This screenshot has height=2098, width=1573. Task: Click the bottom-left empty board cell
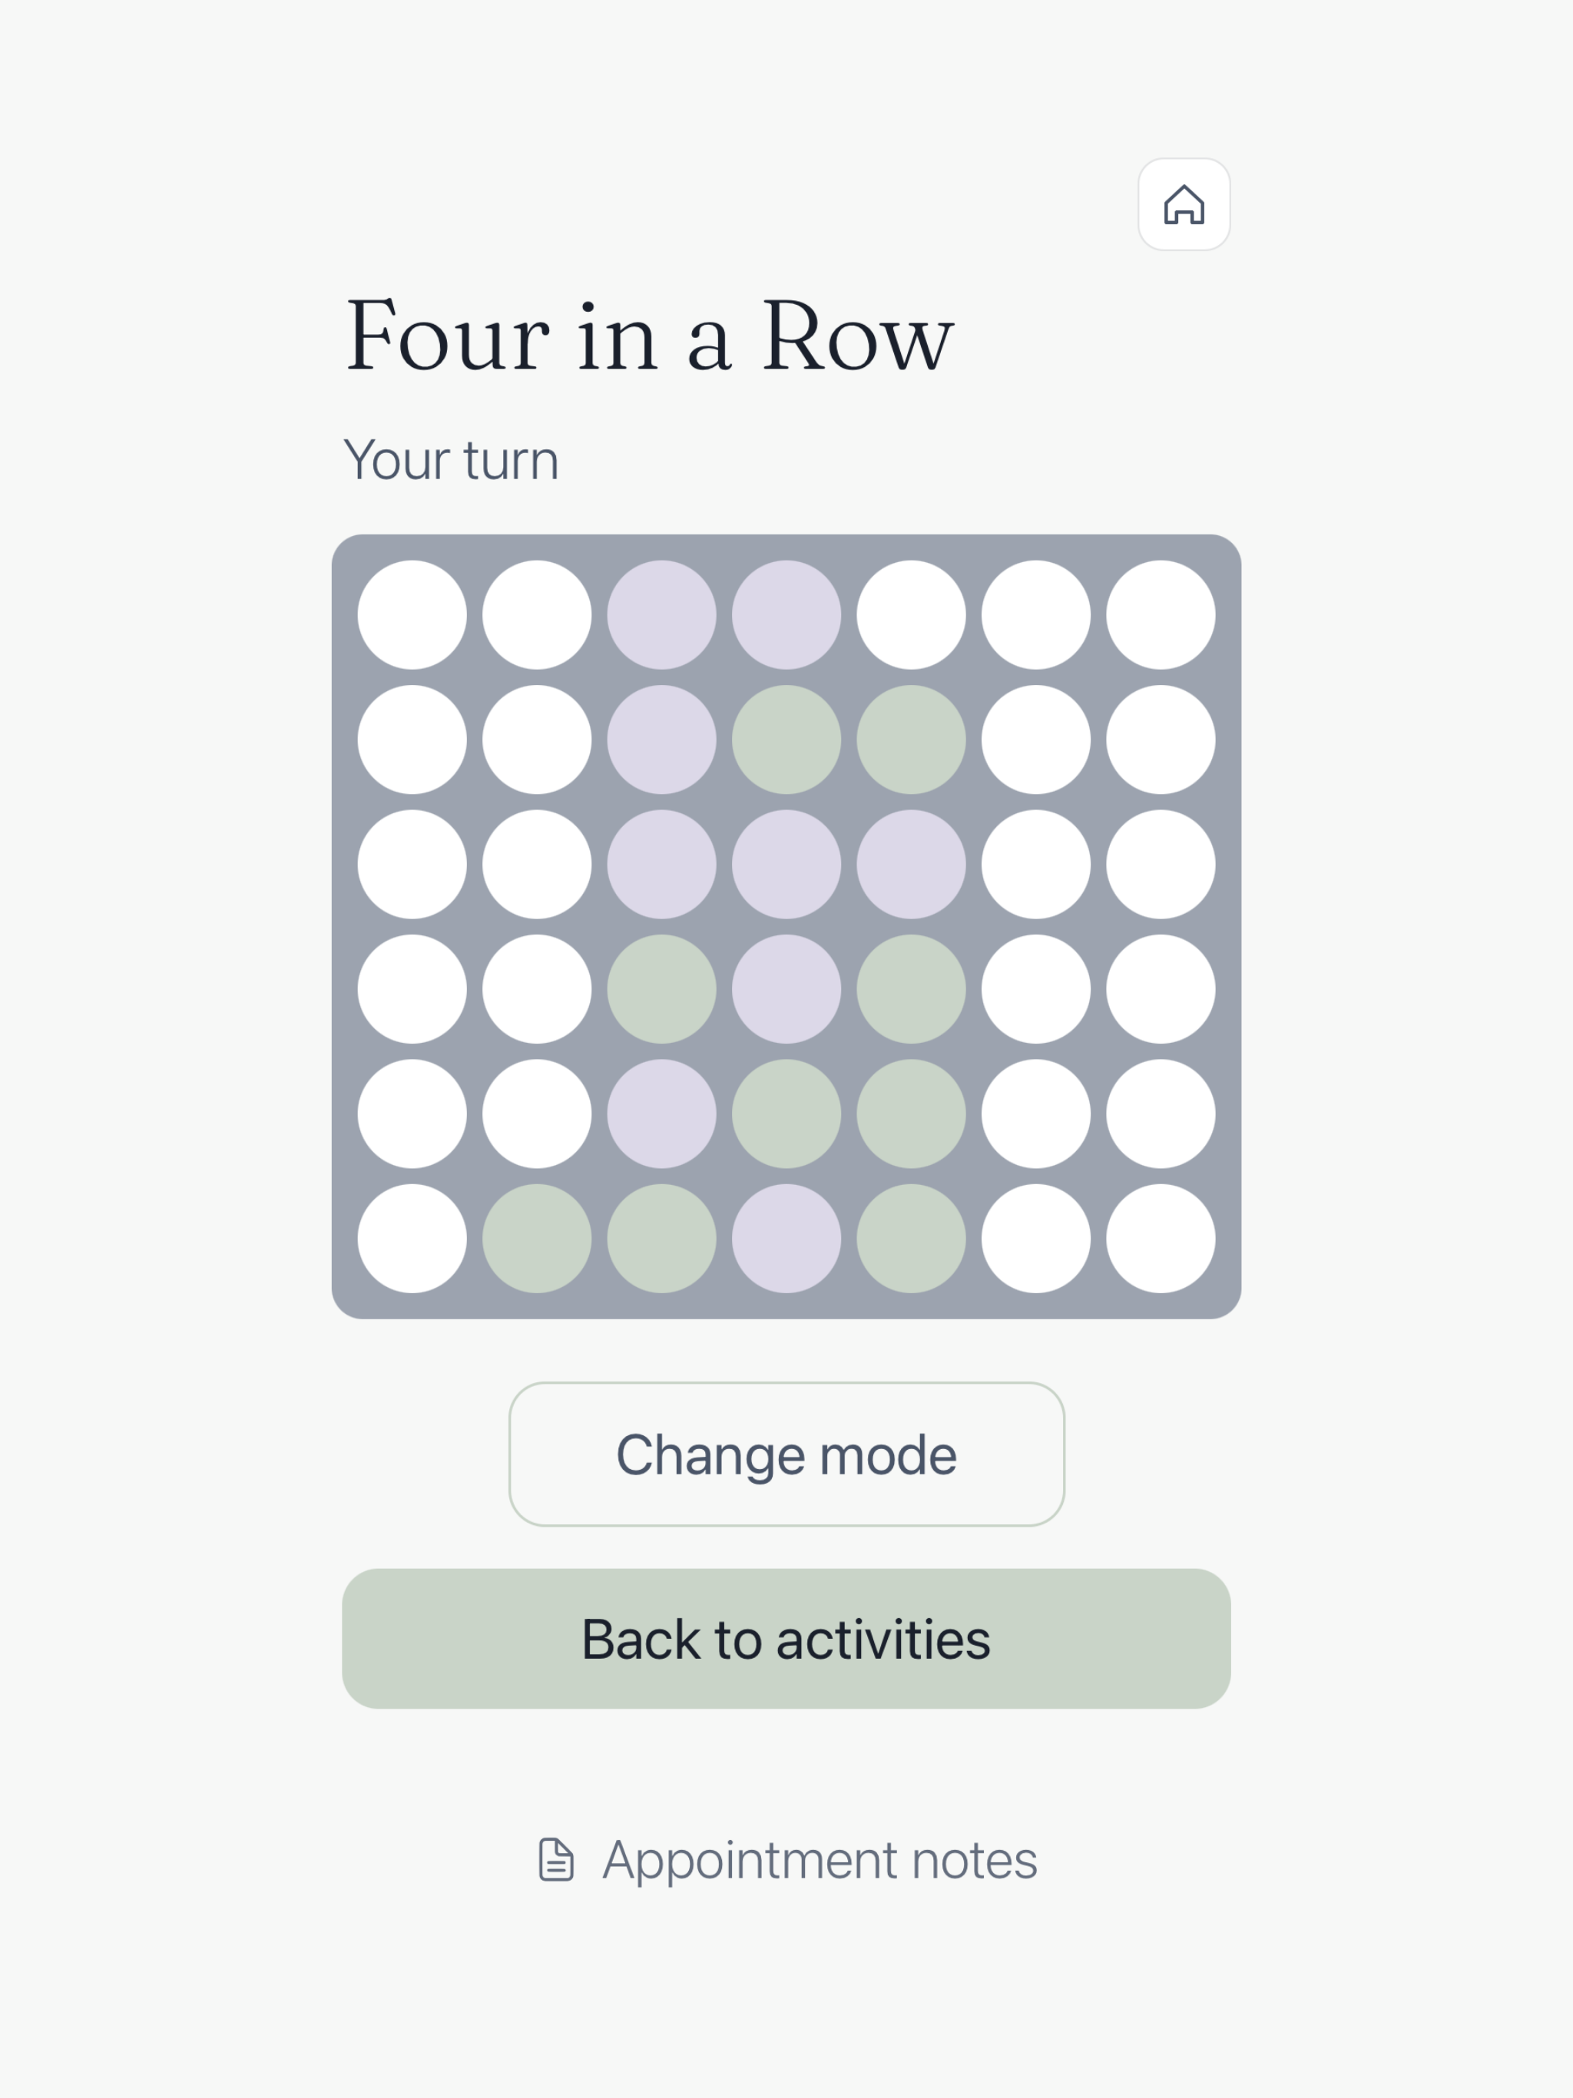point(412,1238)
